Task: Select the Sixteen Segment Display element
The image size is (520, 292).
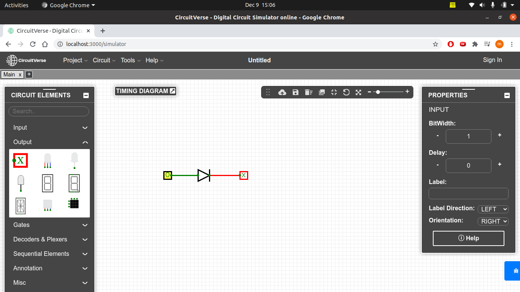Action: tap(21, 205)
